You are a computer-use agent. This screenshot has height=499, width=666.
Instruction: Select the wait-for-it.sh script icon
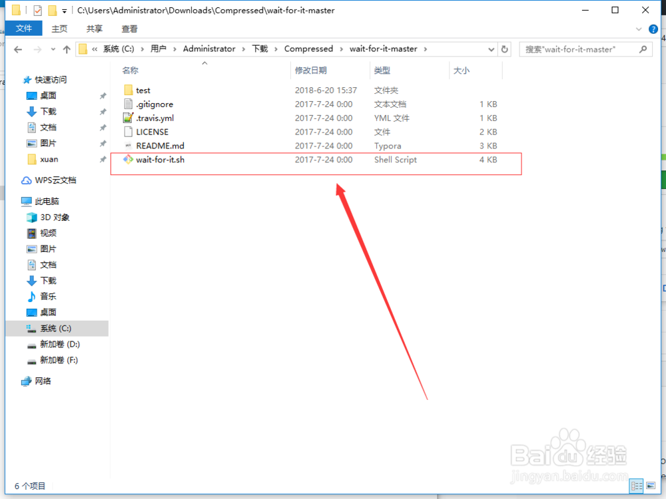pos(129,160)
